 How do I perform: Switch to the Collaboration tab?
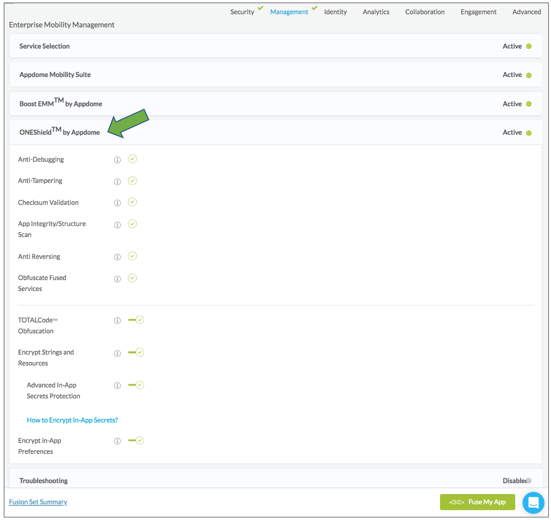(425, 12)
